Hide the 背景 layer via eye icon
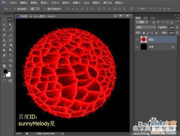The width and height of the screenshot is (180, 136). pos(137,47)
